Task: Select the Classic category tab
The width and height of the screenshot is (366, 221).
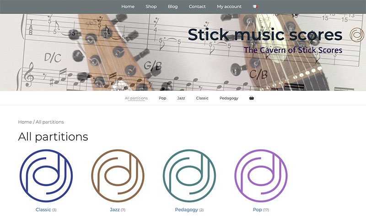Action: [202, 98]
